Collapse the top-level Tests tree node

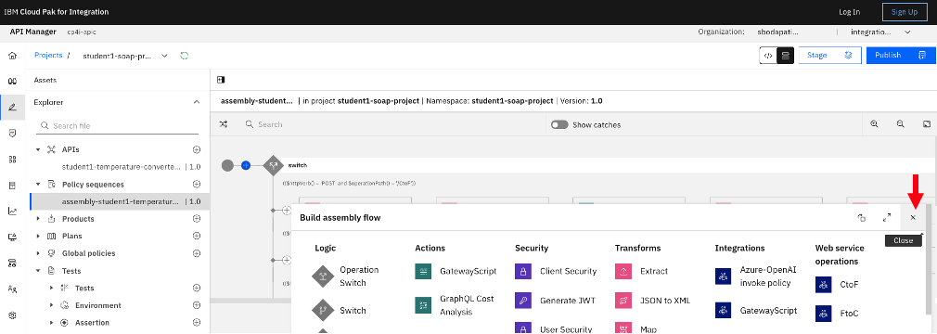pos(38,271)
